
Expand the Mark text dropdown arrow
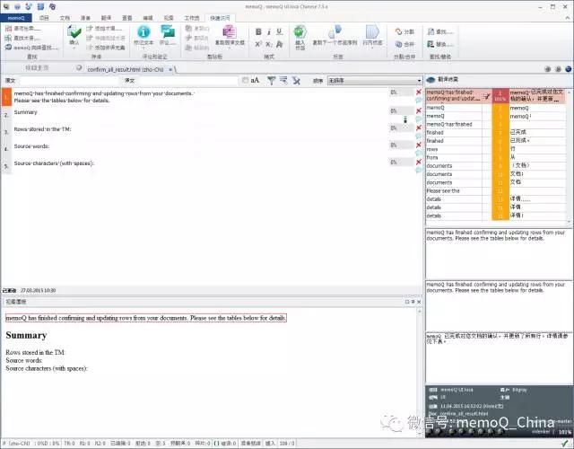coord(143,48)
